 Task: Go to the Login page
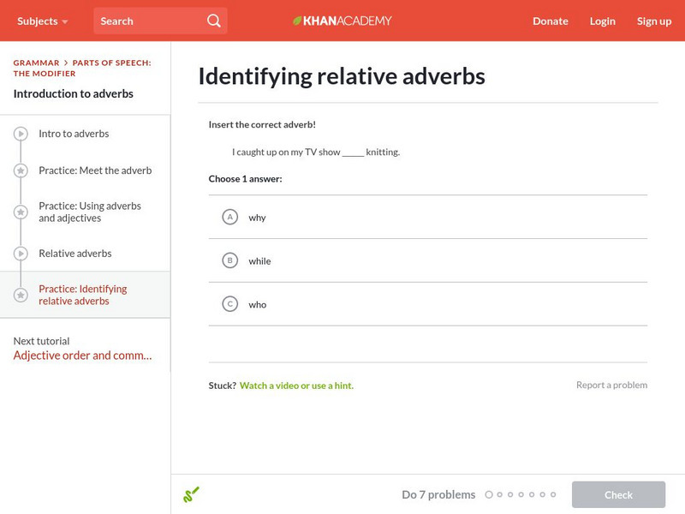(602, 21)
